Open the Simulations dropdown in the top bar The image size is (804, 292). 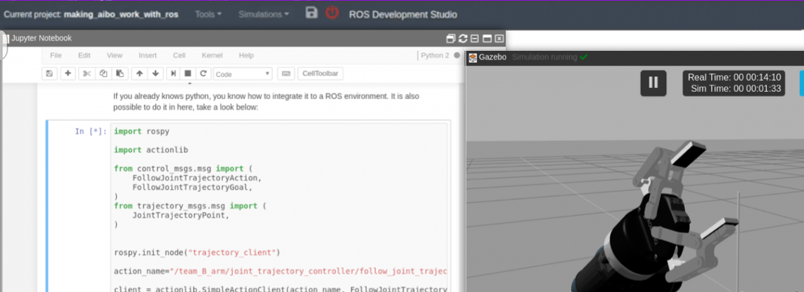pos(264,14)
